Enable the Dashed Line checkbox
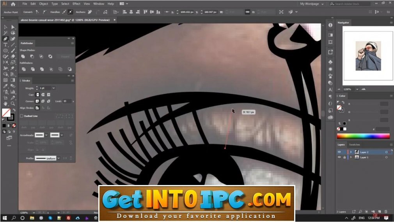Image resolution: width=394 pixels, height=222 pixels. [x=21, y=116]
